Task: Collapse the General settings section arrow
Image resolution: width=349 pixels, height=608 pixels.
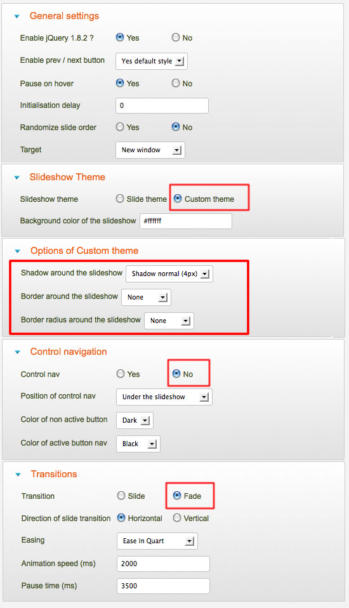Action: [x=16, y=17]
